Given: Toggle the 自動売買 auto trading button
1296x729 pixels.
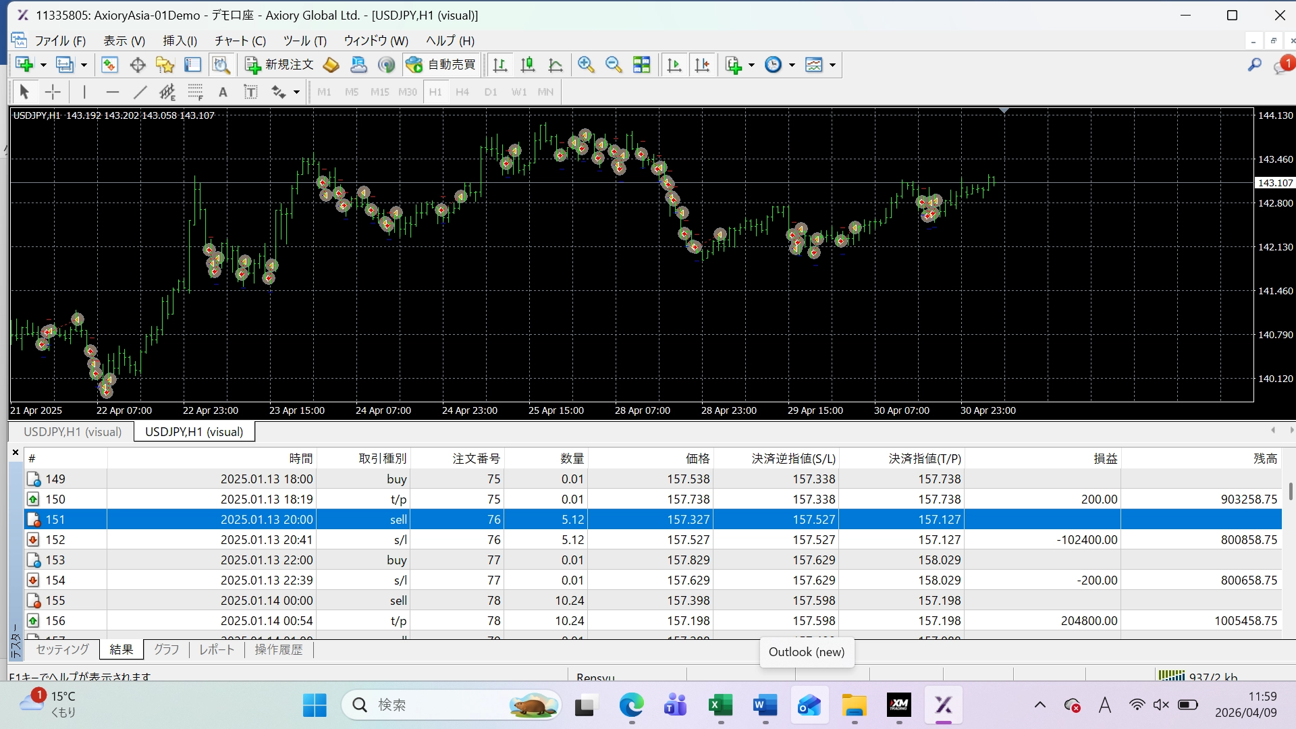Looking at the screenshot, I should 442,65.
